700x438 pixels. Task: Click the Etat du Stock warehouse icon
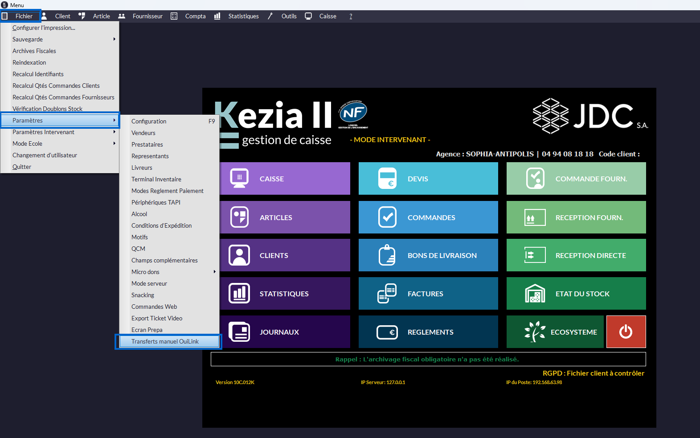[x=535, y=294]
